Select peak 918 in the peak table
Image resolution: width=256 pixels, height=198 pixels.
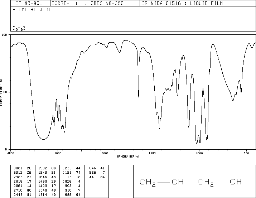pos(68,190)
